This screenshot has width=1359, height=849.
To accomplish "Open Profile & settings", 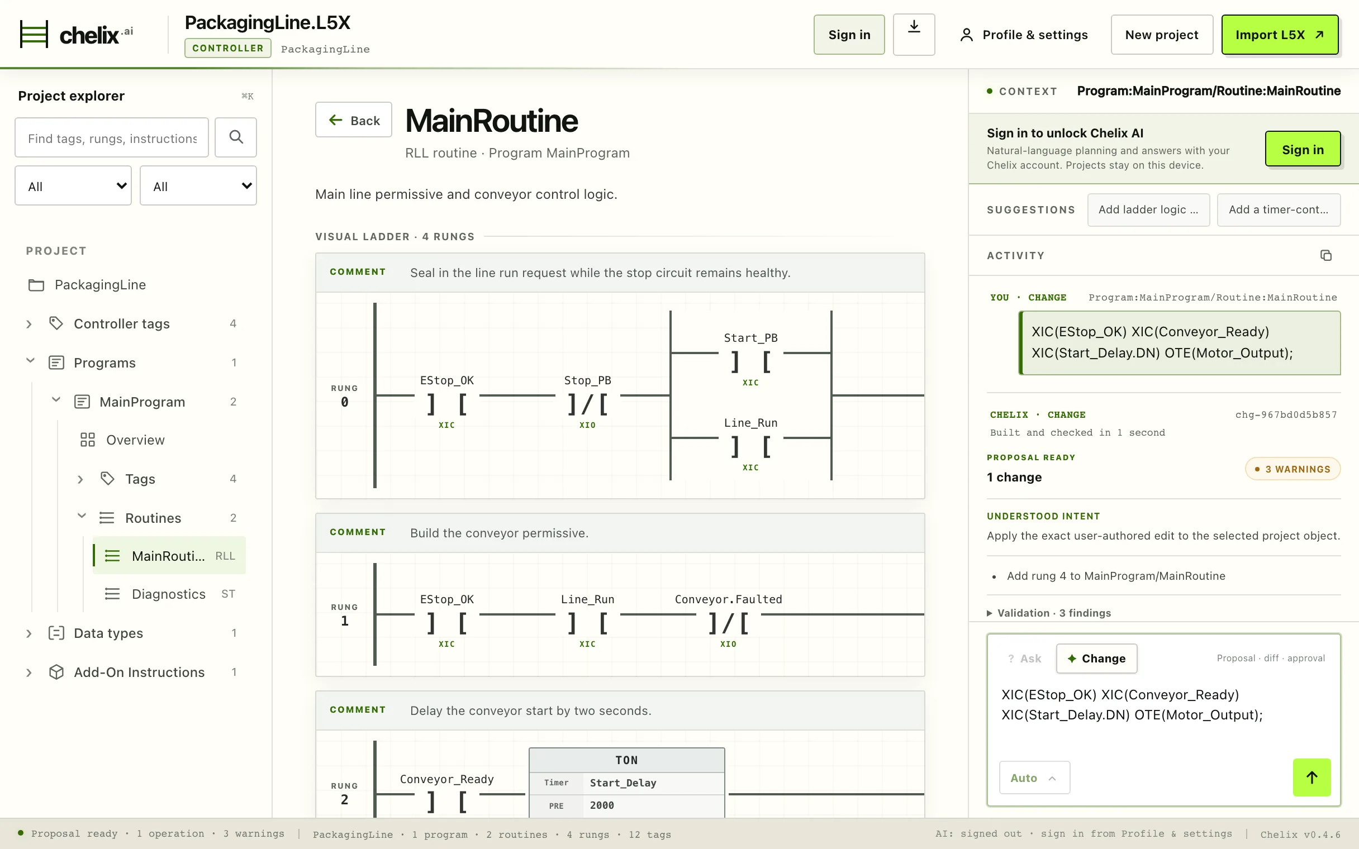I will (1024, 35).
